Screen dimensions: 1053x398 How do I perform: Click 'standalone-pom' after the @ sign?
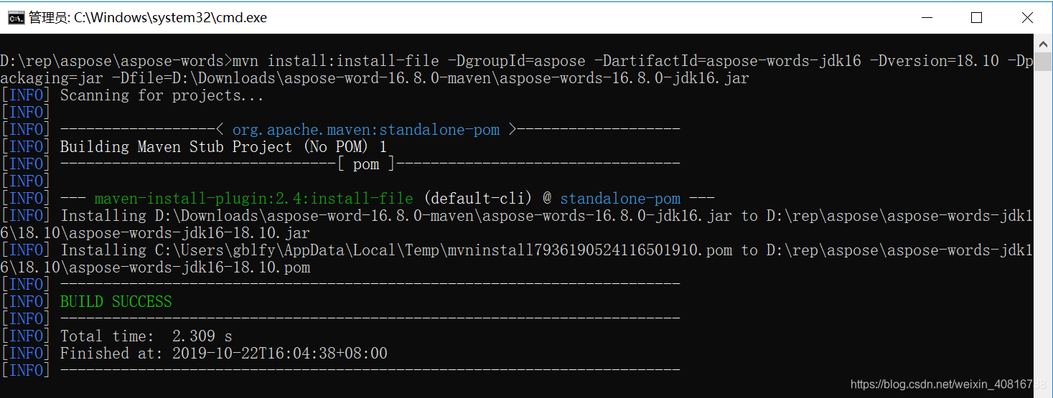(x=620, y=199)
